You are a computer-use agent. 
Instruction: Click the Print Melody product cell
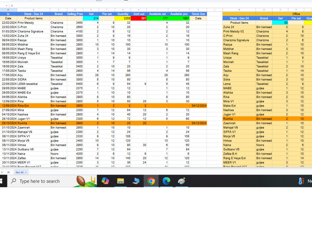point(33,23)
